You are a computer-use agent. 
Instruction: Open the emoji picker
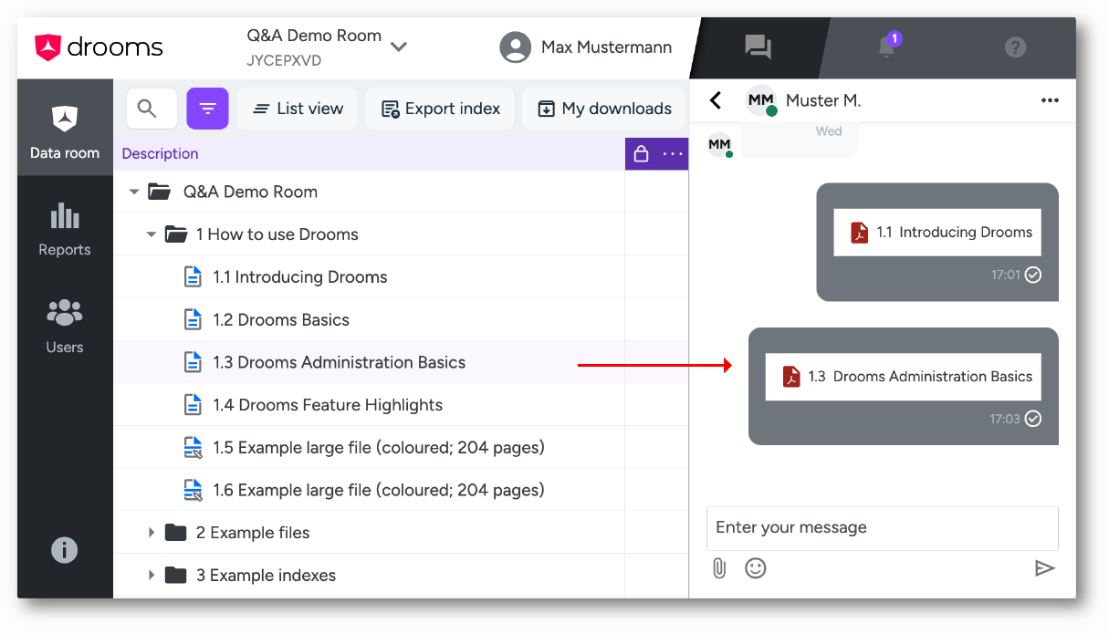756,568
